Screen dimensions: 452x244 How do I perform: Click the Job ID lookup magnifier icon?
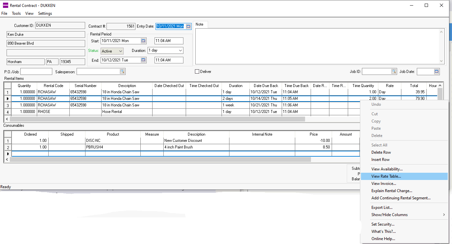point(393,72)
